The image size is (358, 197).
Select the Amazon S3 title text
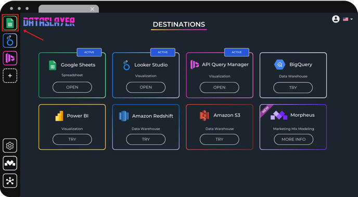coord(227,115)
